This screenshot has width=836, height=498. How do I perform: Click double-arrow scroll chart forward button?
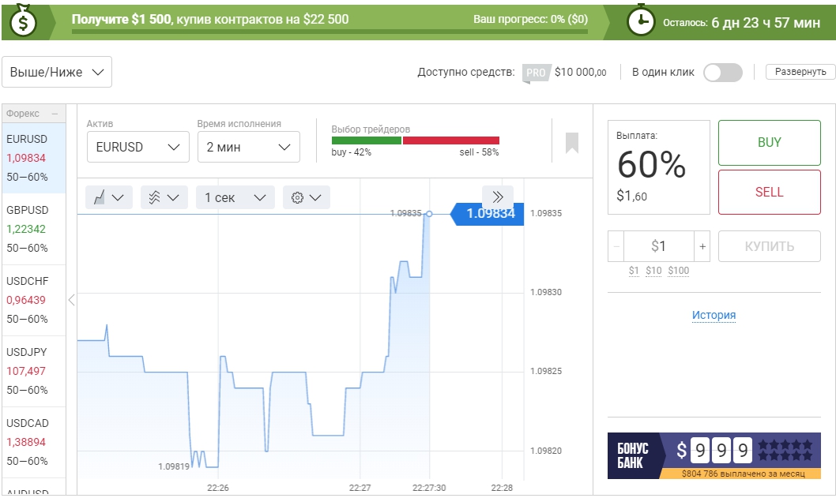click(498, 197)
